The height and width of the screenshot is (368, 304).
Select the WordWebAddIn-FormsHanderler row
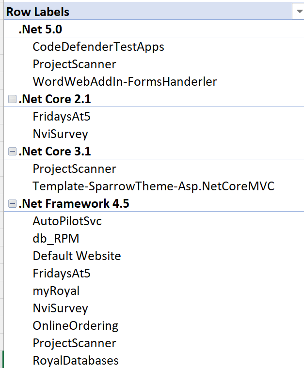[x=125, y=82]
